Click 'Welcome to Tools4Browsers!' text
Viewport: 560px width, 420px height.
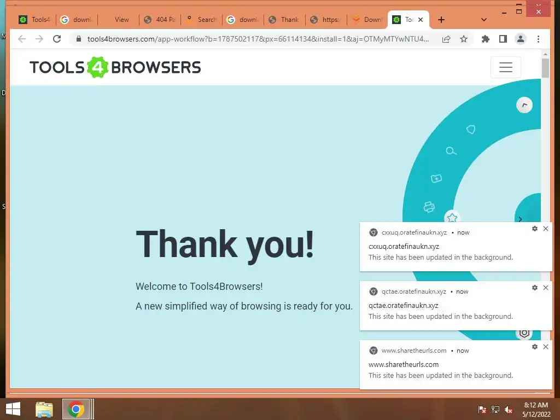point(199,287)
